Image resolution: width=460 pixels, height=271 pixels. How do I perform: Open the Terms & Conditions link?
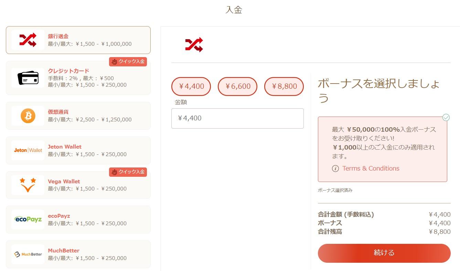(371, 169)
